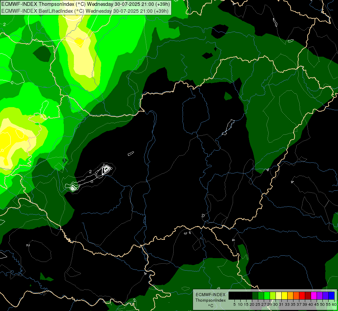Click legend tick value 35
Viewport: 338px width, 311px height.
click(293, 304)
